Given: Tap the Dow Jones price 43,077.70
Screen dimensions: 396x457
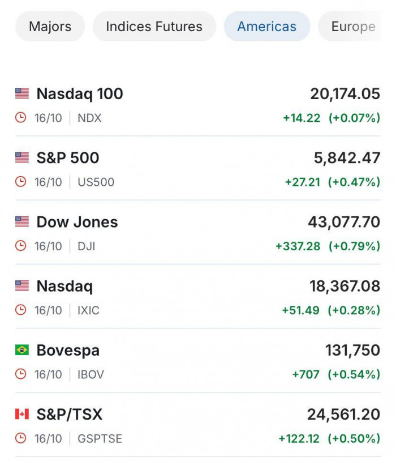Looking at the screenshot, I should 344,222.
